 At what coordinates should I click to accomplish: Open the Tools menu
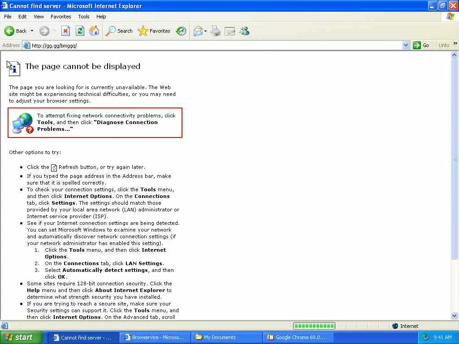pos(83,17)
